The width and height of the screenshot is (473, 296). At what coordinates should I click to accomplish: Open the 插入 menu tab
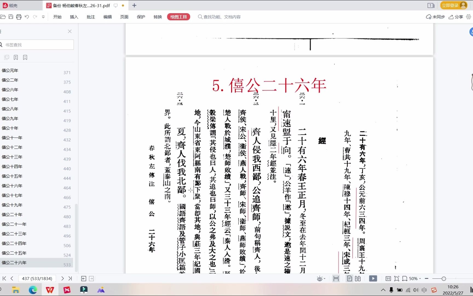[x=74, y=17]
